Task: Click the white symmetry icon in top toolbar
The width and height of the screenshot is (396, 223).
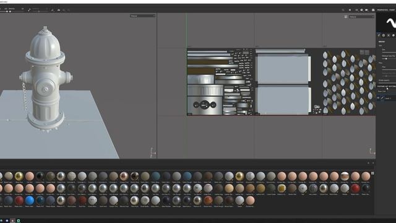Action: tap(59, 10)
